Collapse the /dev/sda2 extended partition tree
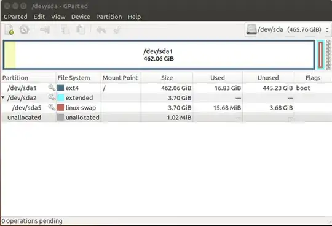 (x=3, y=97)
